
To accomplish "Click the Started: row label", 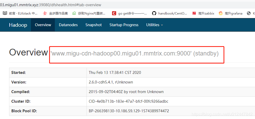I will coord(18,73).
